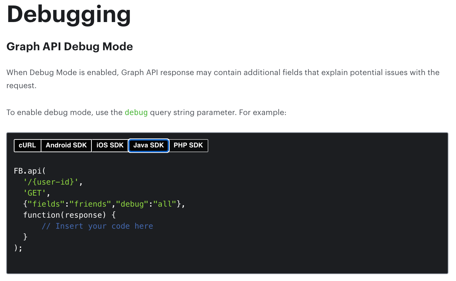The height and width of the screenshot is (281, 456).
Task: Switch to the cURL tab
Action: (27, 145)
